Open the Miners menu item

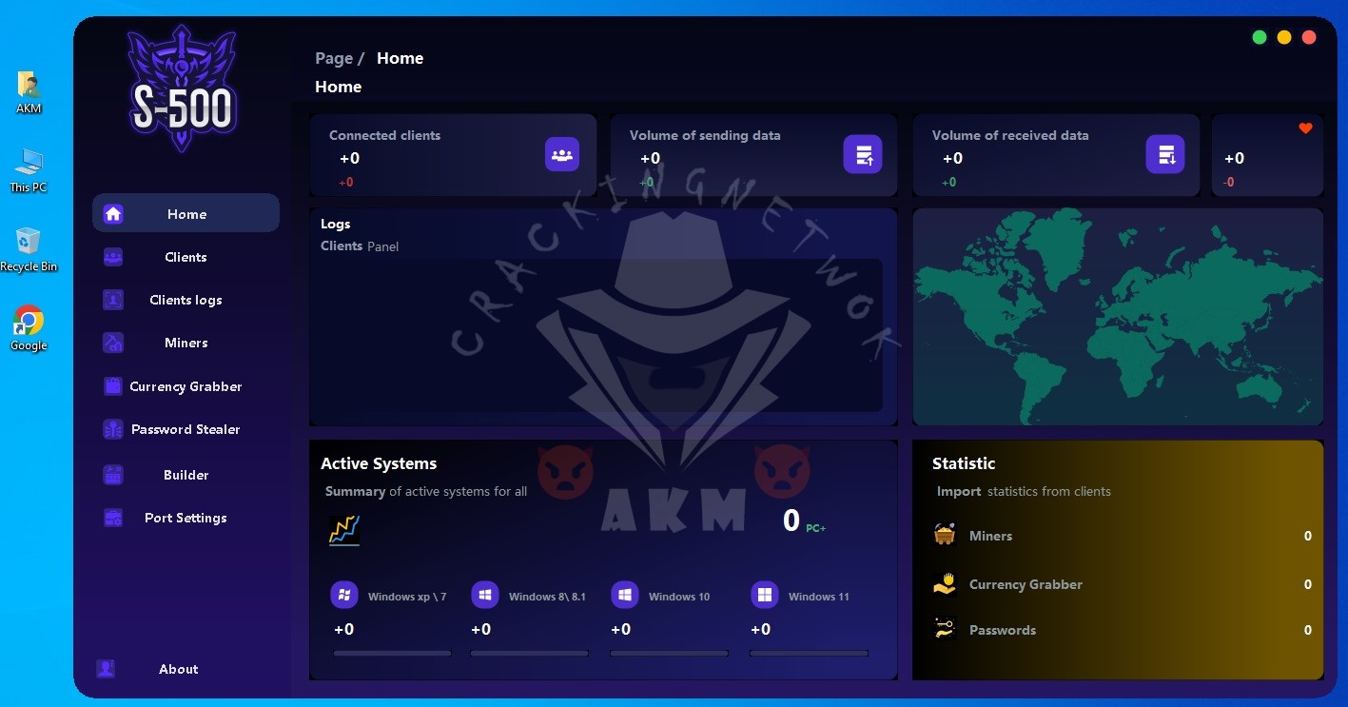[x=186, y=343]
